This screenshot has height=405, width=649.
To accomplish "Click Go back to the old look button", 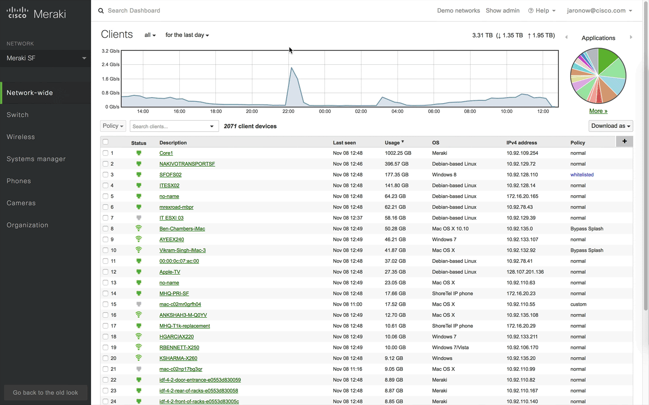I will click(x=46, y=392).
